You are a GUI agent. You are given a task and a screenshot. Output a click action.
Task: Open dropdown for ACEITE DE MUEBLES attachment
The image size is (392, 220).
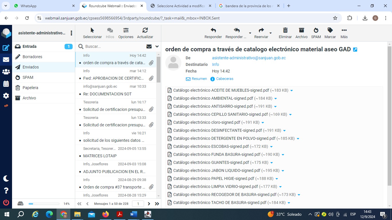(x=292, y=91)
